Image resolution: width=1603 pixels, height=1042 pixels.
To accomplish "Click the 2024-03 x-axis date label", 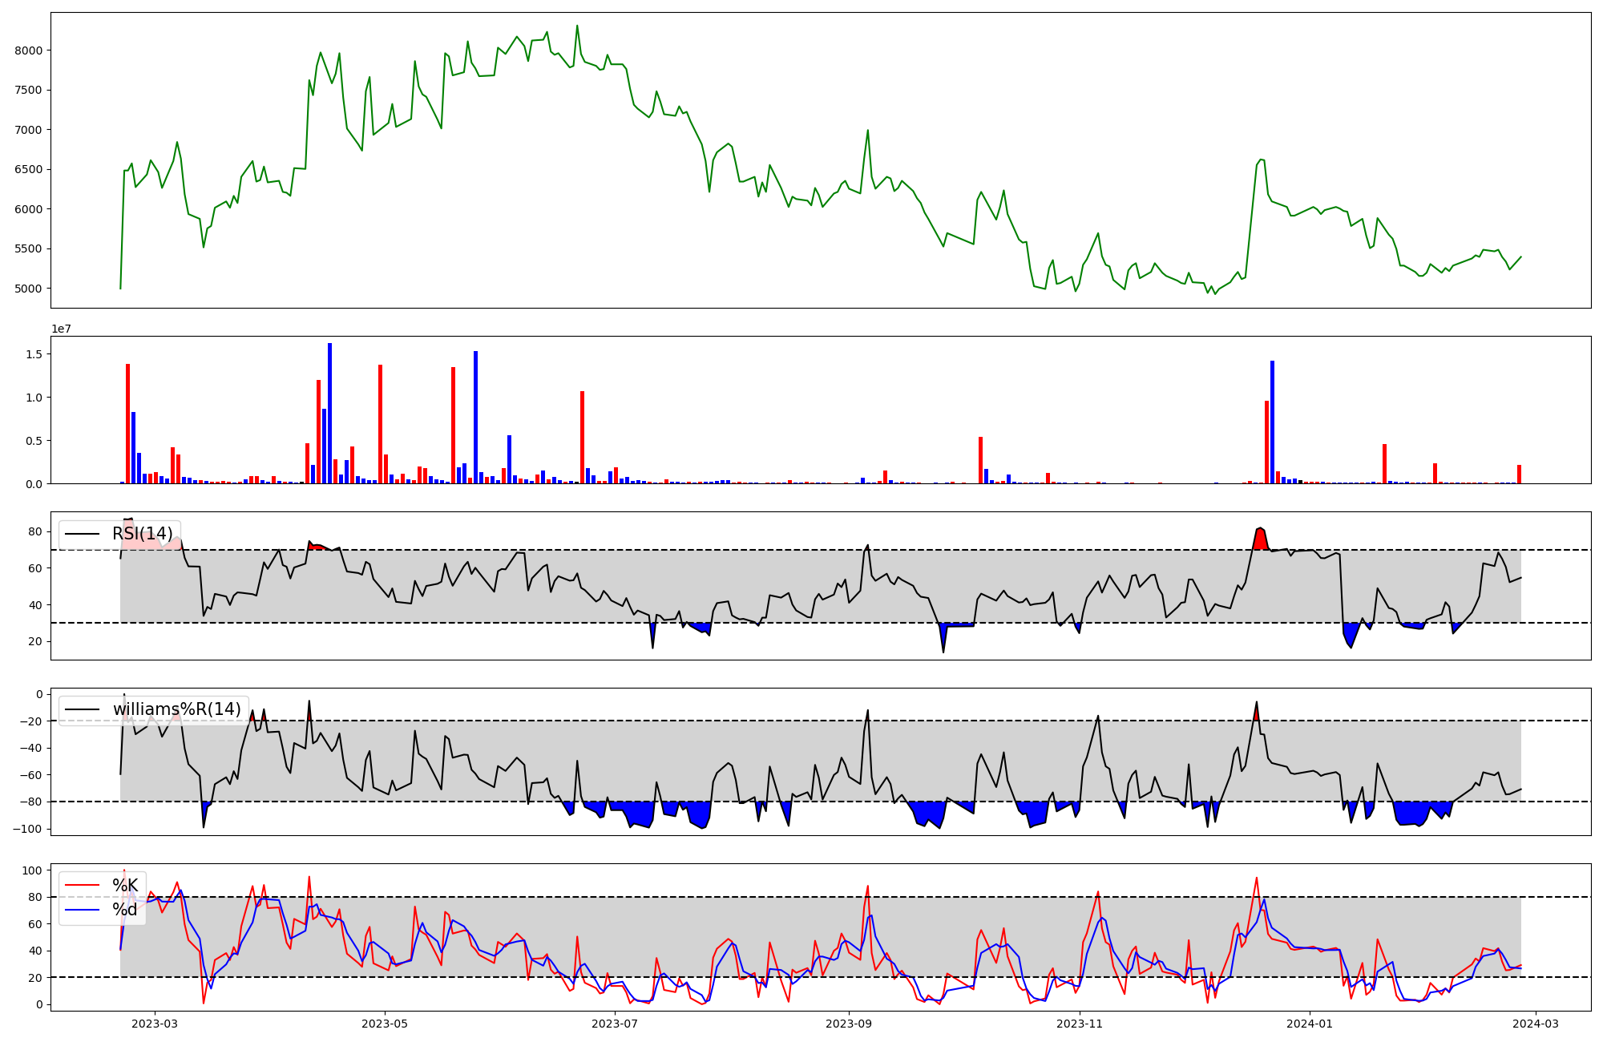I will 1536,1023.
